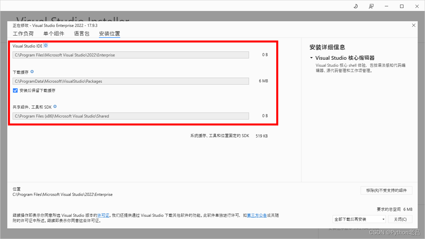
Task: Click the 系统缓存、工具和位置固定的 SDK label
Action: (x=219, y=136)
